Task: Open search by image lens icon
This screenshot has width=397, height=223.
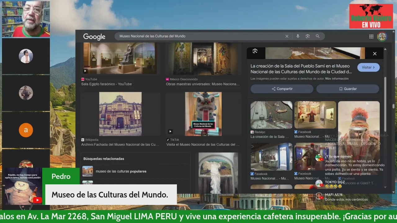Action: coord(308,36)
